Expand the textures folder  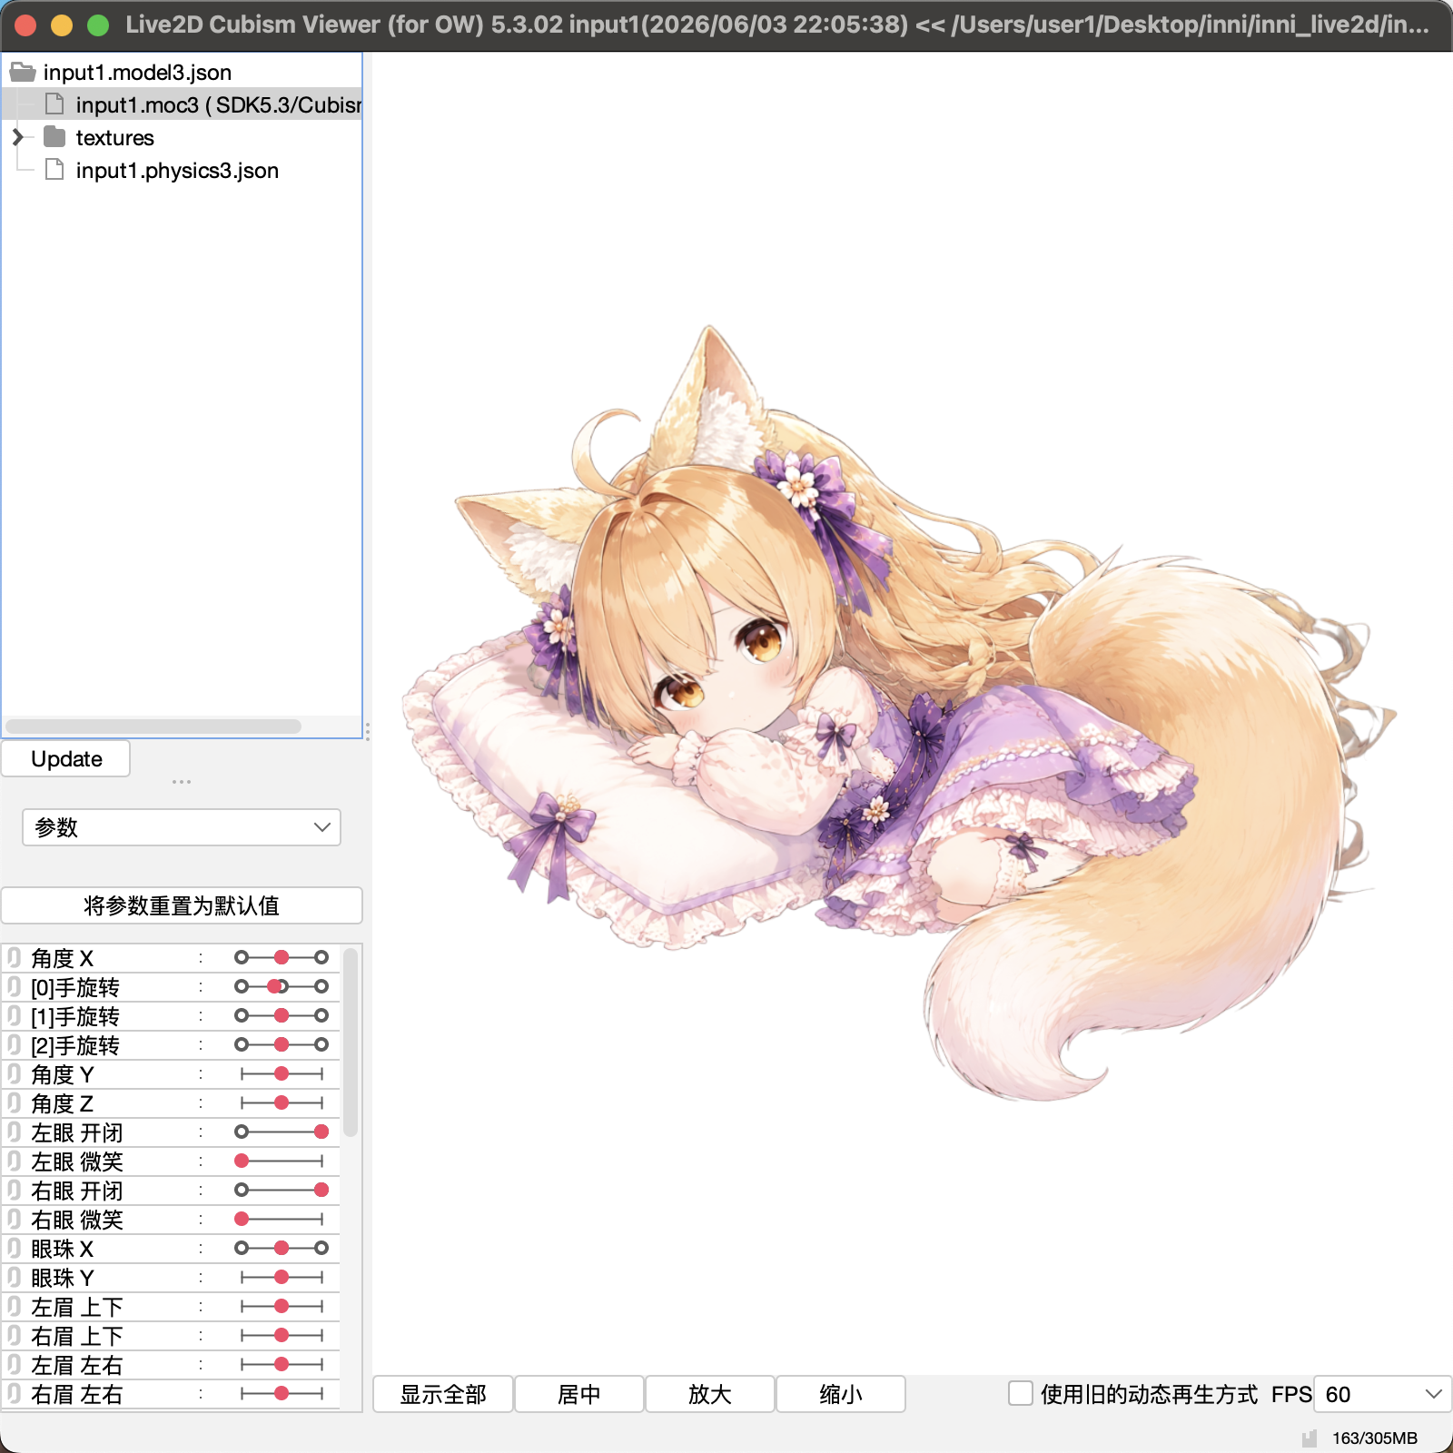(17, 137)
